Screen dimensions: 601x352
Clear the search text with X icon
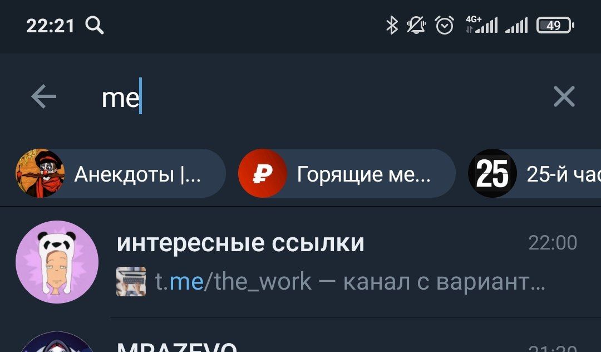click(x=564, y=96)
